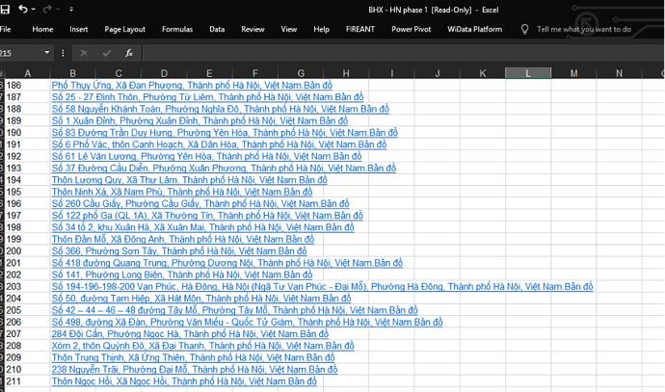Click the Redo arrow icon

click(47, 9)
